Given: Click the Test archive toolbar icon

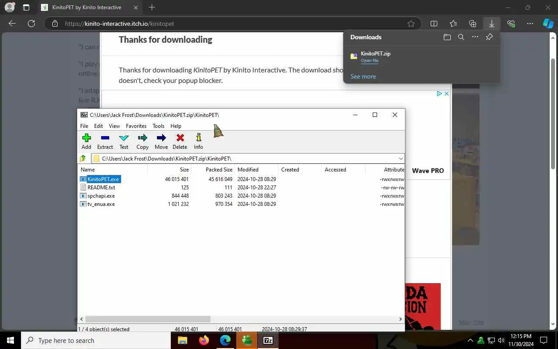Looking at the screenshot, I should click(x=124, y=141).
